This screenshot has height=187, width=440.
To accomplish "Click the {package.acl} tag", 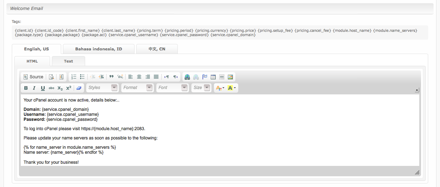I will pyautogui.click(x=94, y=35).
